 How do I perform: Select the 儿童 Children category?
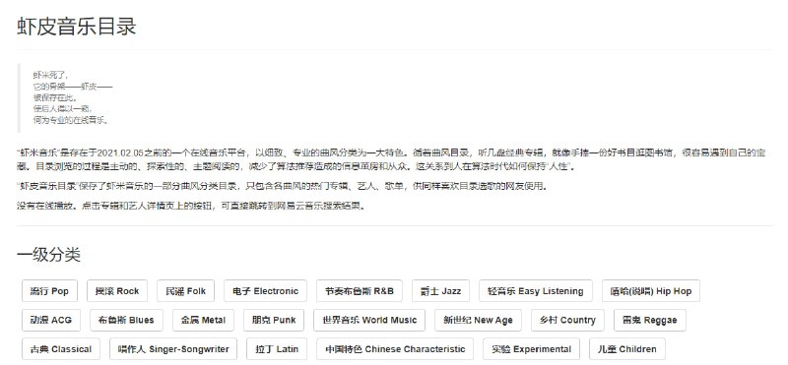point(627,349)
